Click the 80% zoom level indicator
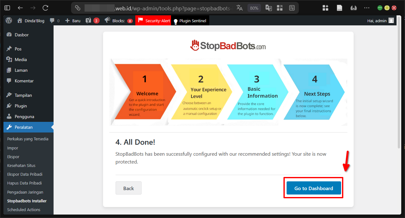Viewport: 405px width, 218px height. click(x=254, y=8)
